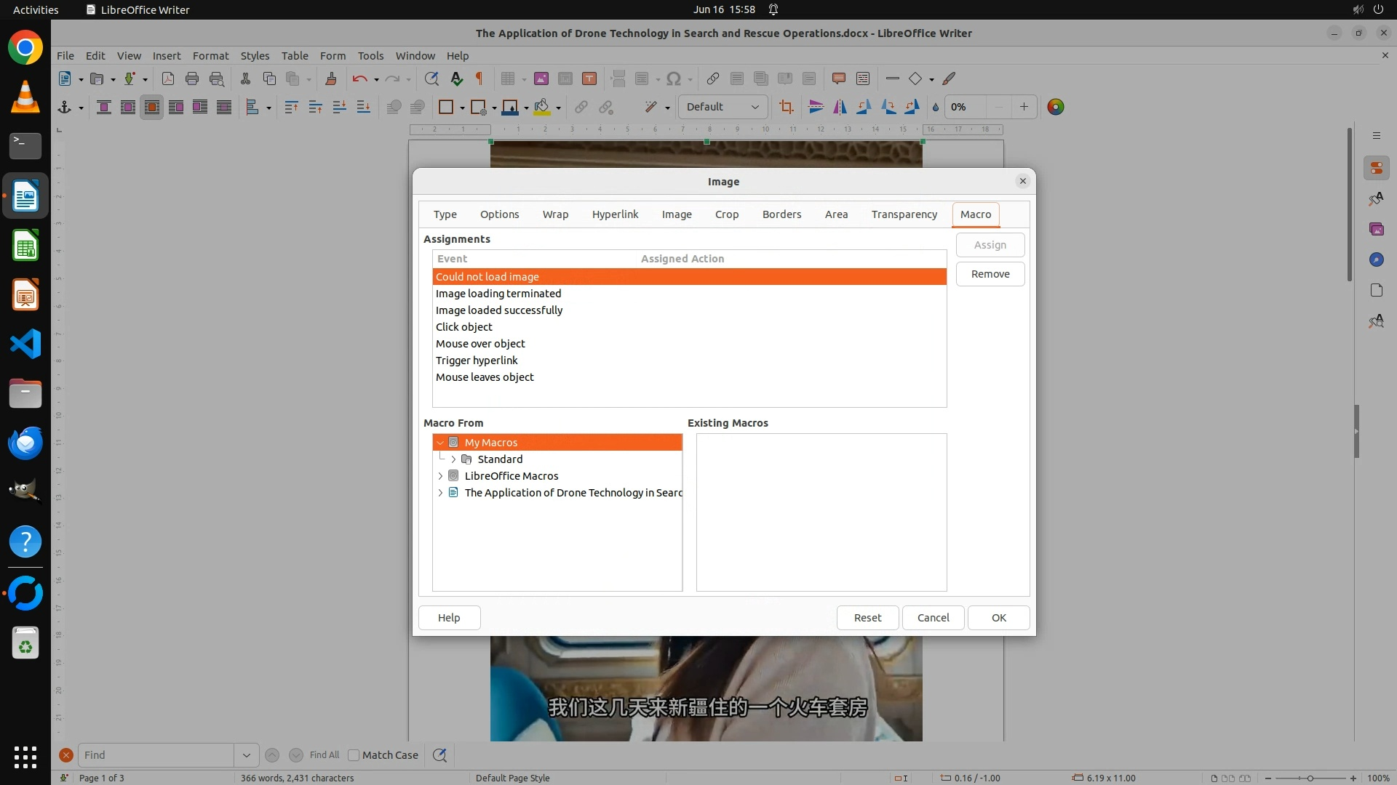This screenshot has height=785, width=1397.
Task: Click the Export as PDF icon
Action: [x=168, y=79]
